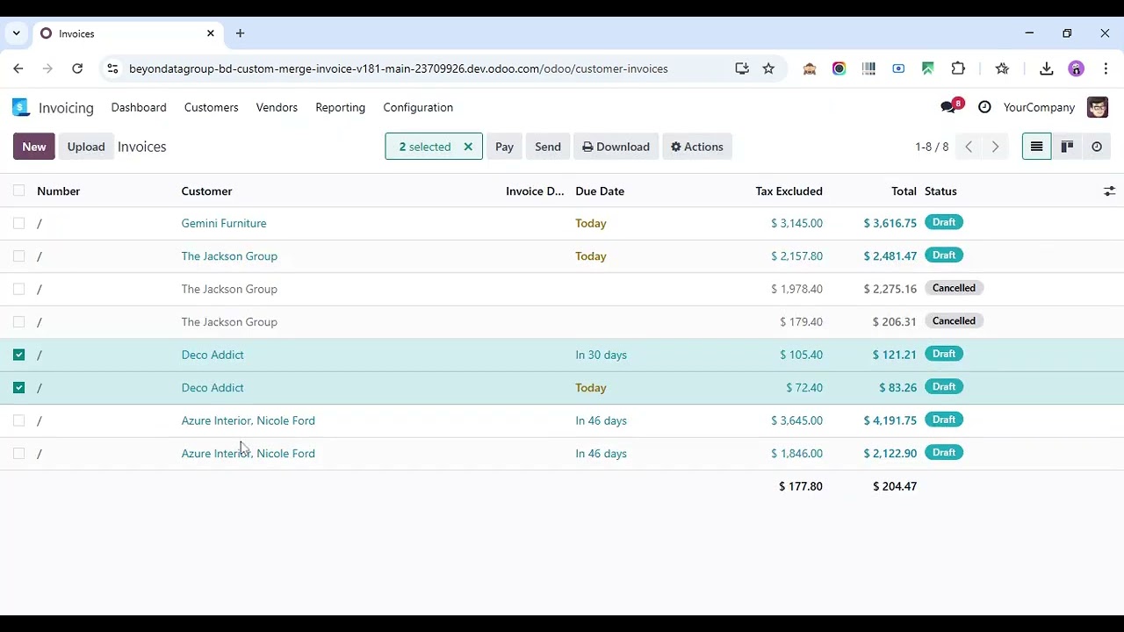Open browser extensions puzzle icon
Viewport: 1124px width, 632px height.
tap(958, 68)
